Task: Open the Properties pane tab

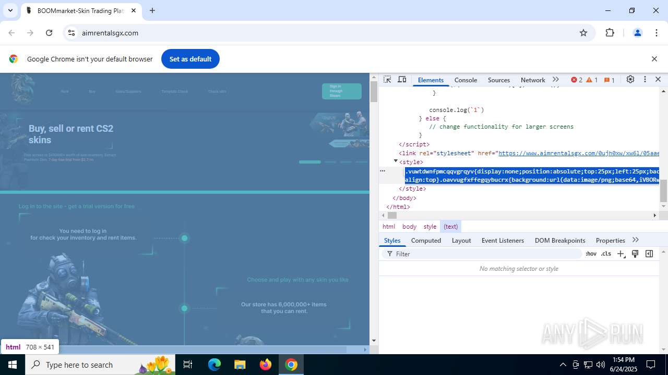Action: [x=610, y=240]
